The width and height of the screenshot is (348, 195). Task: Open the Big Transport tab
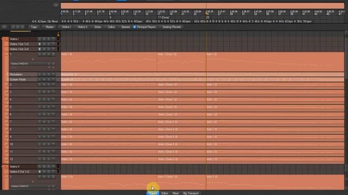(191, 193)
